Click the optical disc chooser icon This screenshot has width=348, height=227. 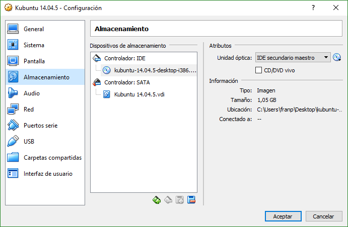337,58
